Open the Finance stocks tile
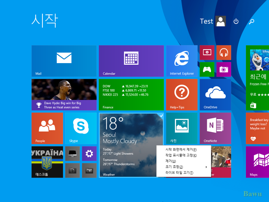 tap(131, 94)
